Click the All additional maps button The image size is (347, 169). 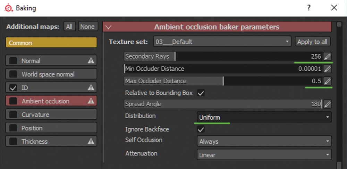pos(69,27)
